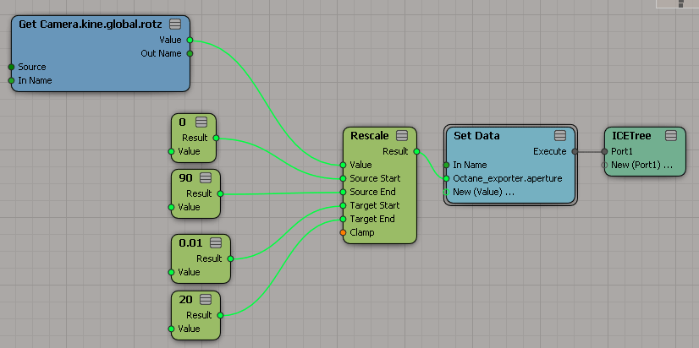Image resolution: width=699 pixels, height=348 pixels.
Task: Click the In Name port on Get Camera node
Action: point(12,80)
